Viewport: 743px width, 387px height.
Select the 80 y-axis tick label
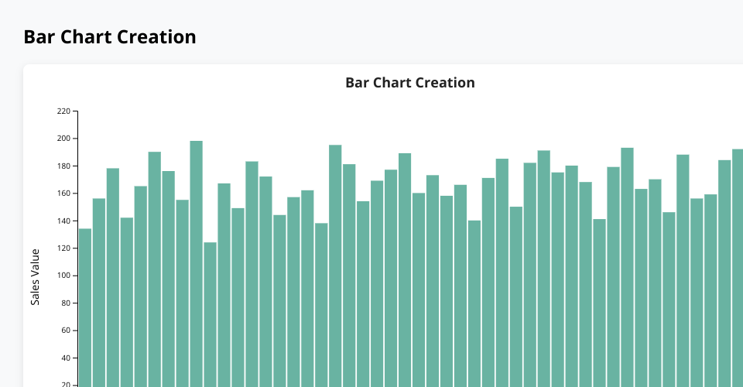click(x=66, y=303)
